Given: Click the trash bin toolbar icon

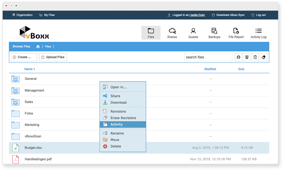Looking at the screenshot, I should click(255, 57).
